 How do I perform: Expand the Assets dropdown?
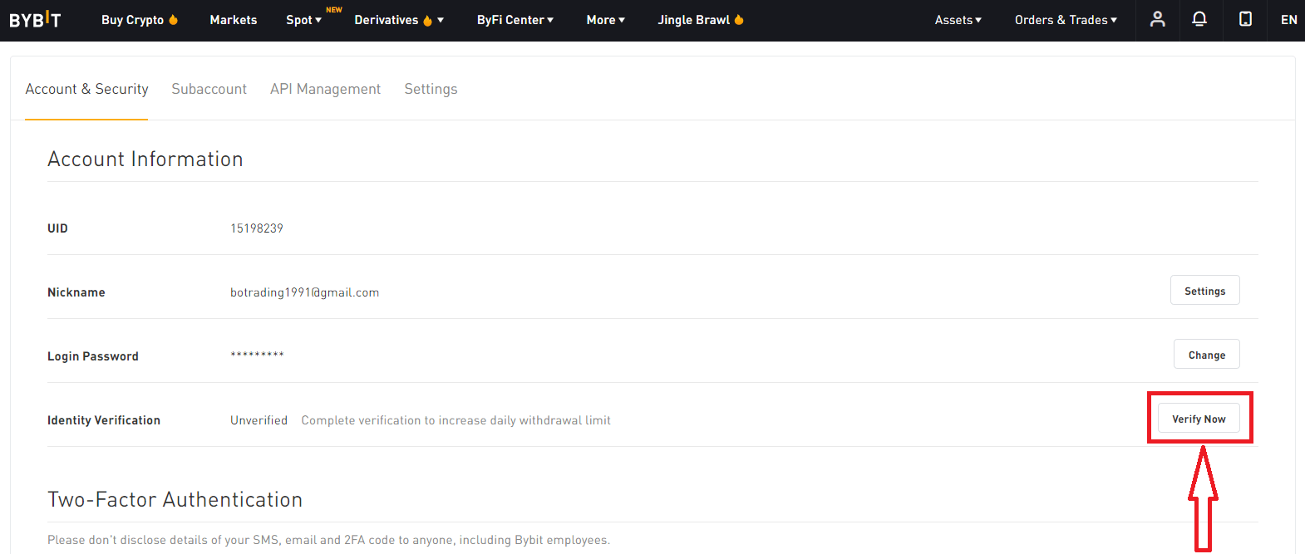tap(958, 20)
